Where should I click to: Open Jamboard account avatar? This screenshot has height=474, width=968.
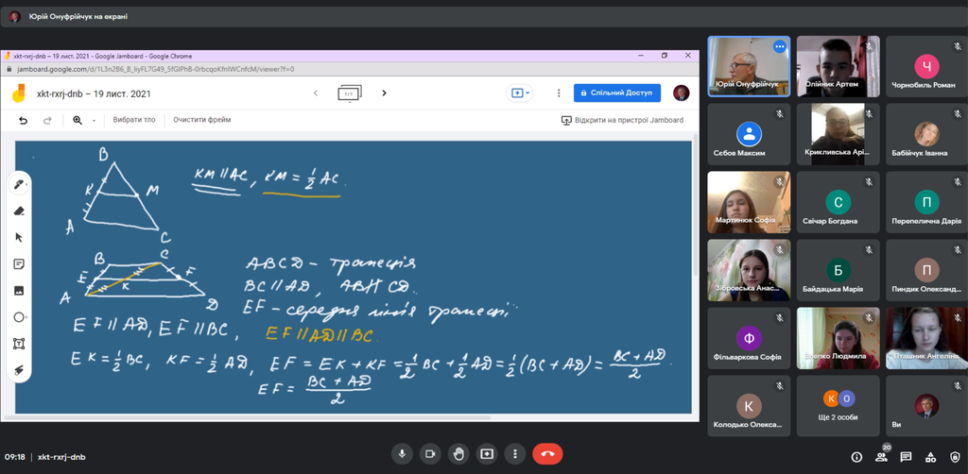coord(681,93)
